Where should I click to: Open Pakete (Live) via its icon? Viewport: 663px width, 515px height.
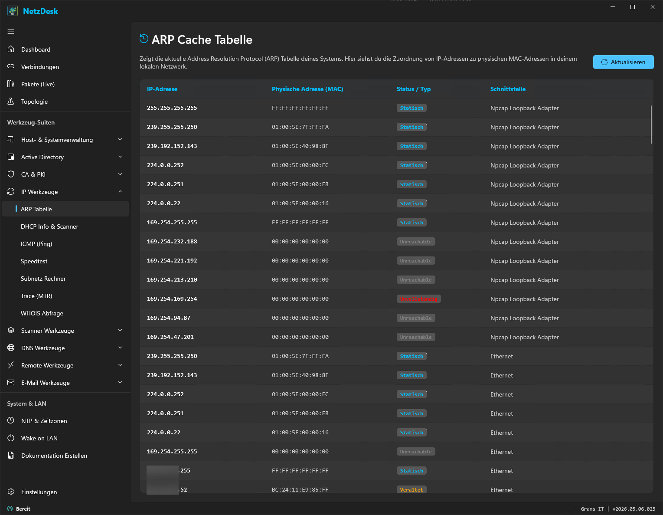11,84
